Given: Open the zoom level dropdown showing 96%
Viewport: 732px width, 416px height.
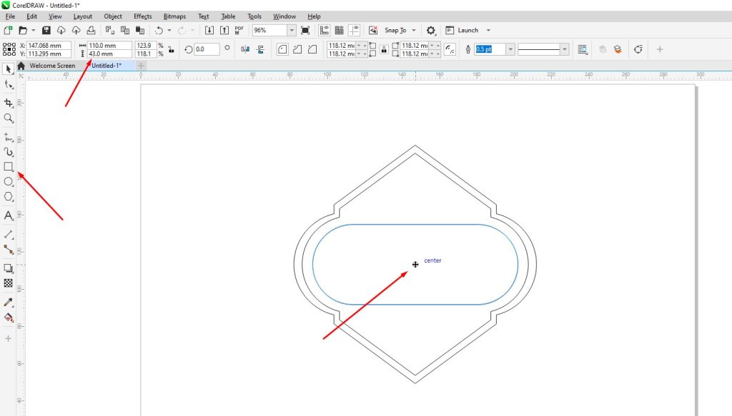Looking at the screenshot, I should [x=292, y=31].
